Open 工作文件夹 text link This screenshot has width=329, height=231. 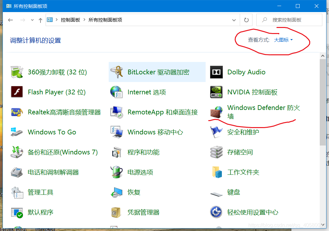[x=243, y=172]
